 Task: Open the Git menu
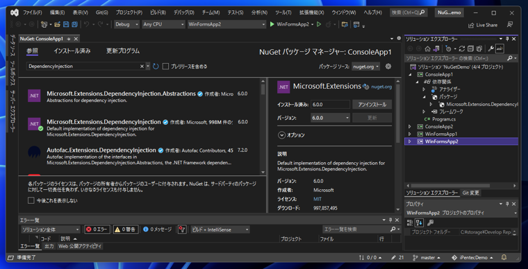101,12
